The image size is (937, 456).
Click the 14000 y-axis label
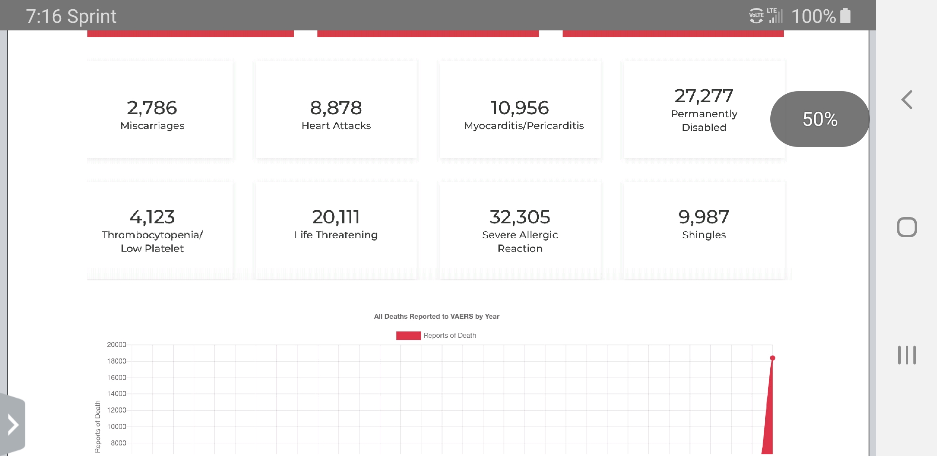coord(116,394)
